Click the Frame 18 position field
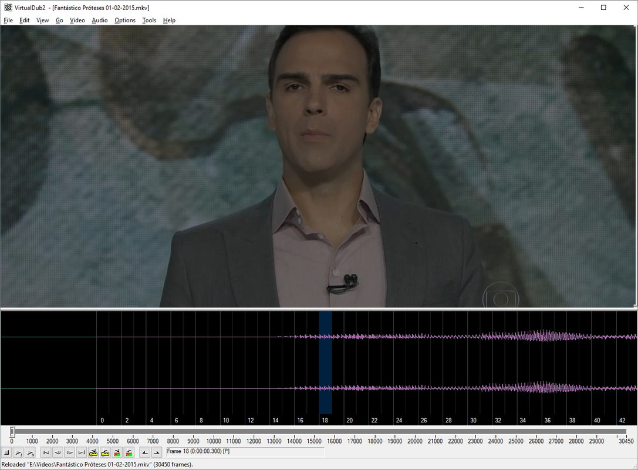 pyautogui.click(x=245, y=452)
